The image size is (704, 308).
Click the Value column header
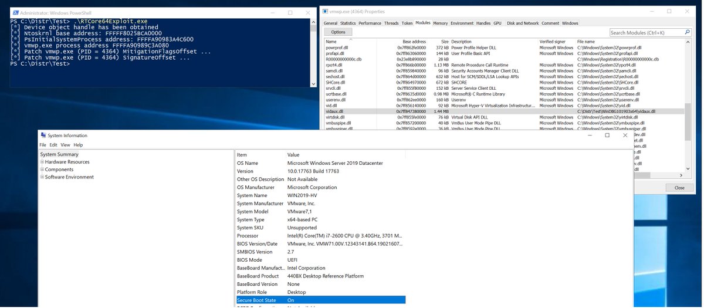[345, 154]
